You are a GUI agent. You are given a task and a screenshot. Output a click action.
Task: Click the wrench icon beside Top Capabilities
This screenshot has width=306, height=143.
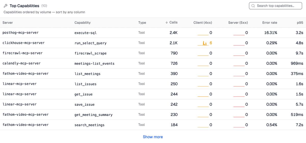coord(6,6)
